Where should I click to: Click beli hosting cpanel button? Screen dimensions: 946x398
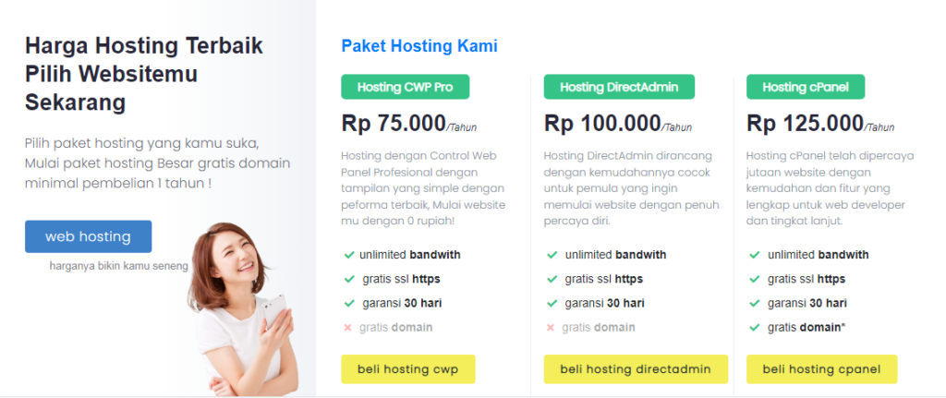point(821,369)
